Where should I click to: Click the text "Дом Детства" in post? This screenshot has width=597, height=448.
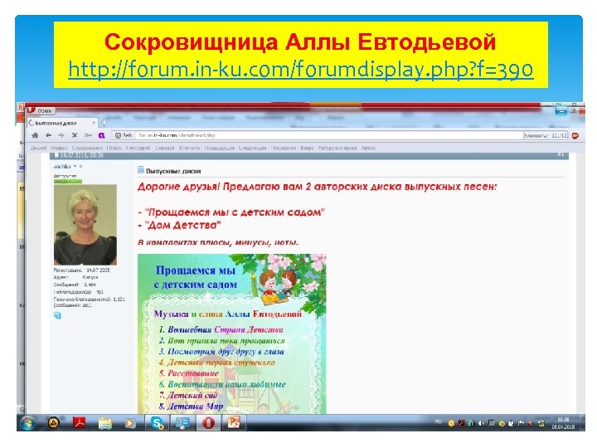(x=182, y=225)
